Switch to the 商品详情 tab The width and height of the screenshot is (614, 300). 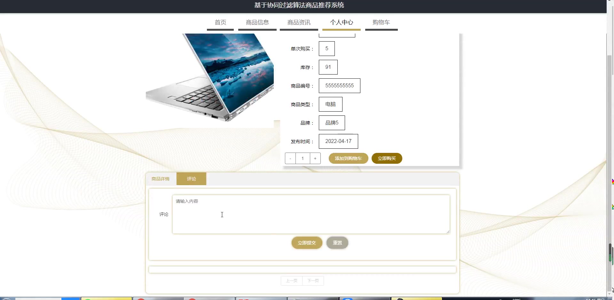(161, 179)
